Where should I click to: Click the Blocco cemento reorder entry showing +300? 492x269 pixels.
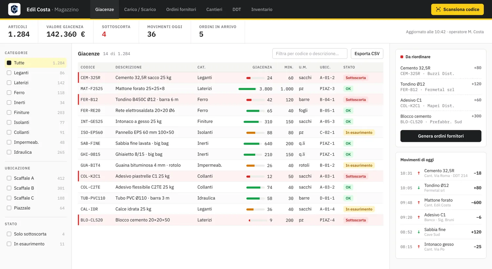click(441, 119)
